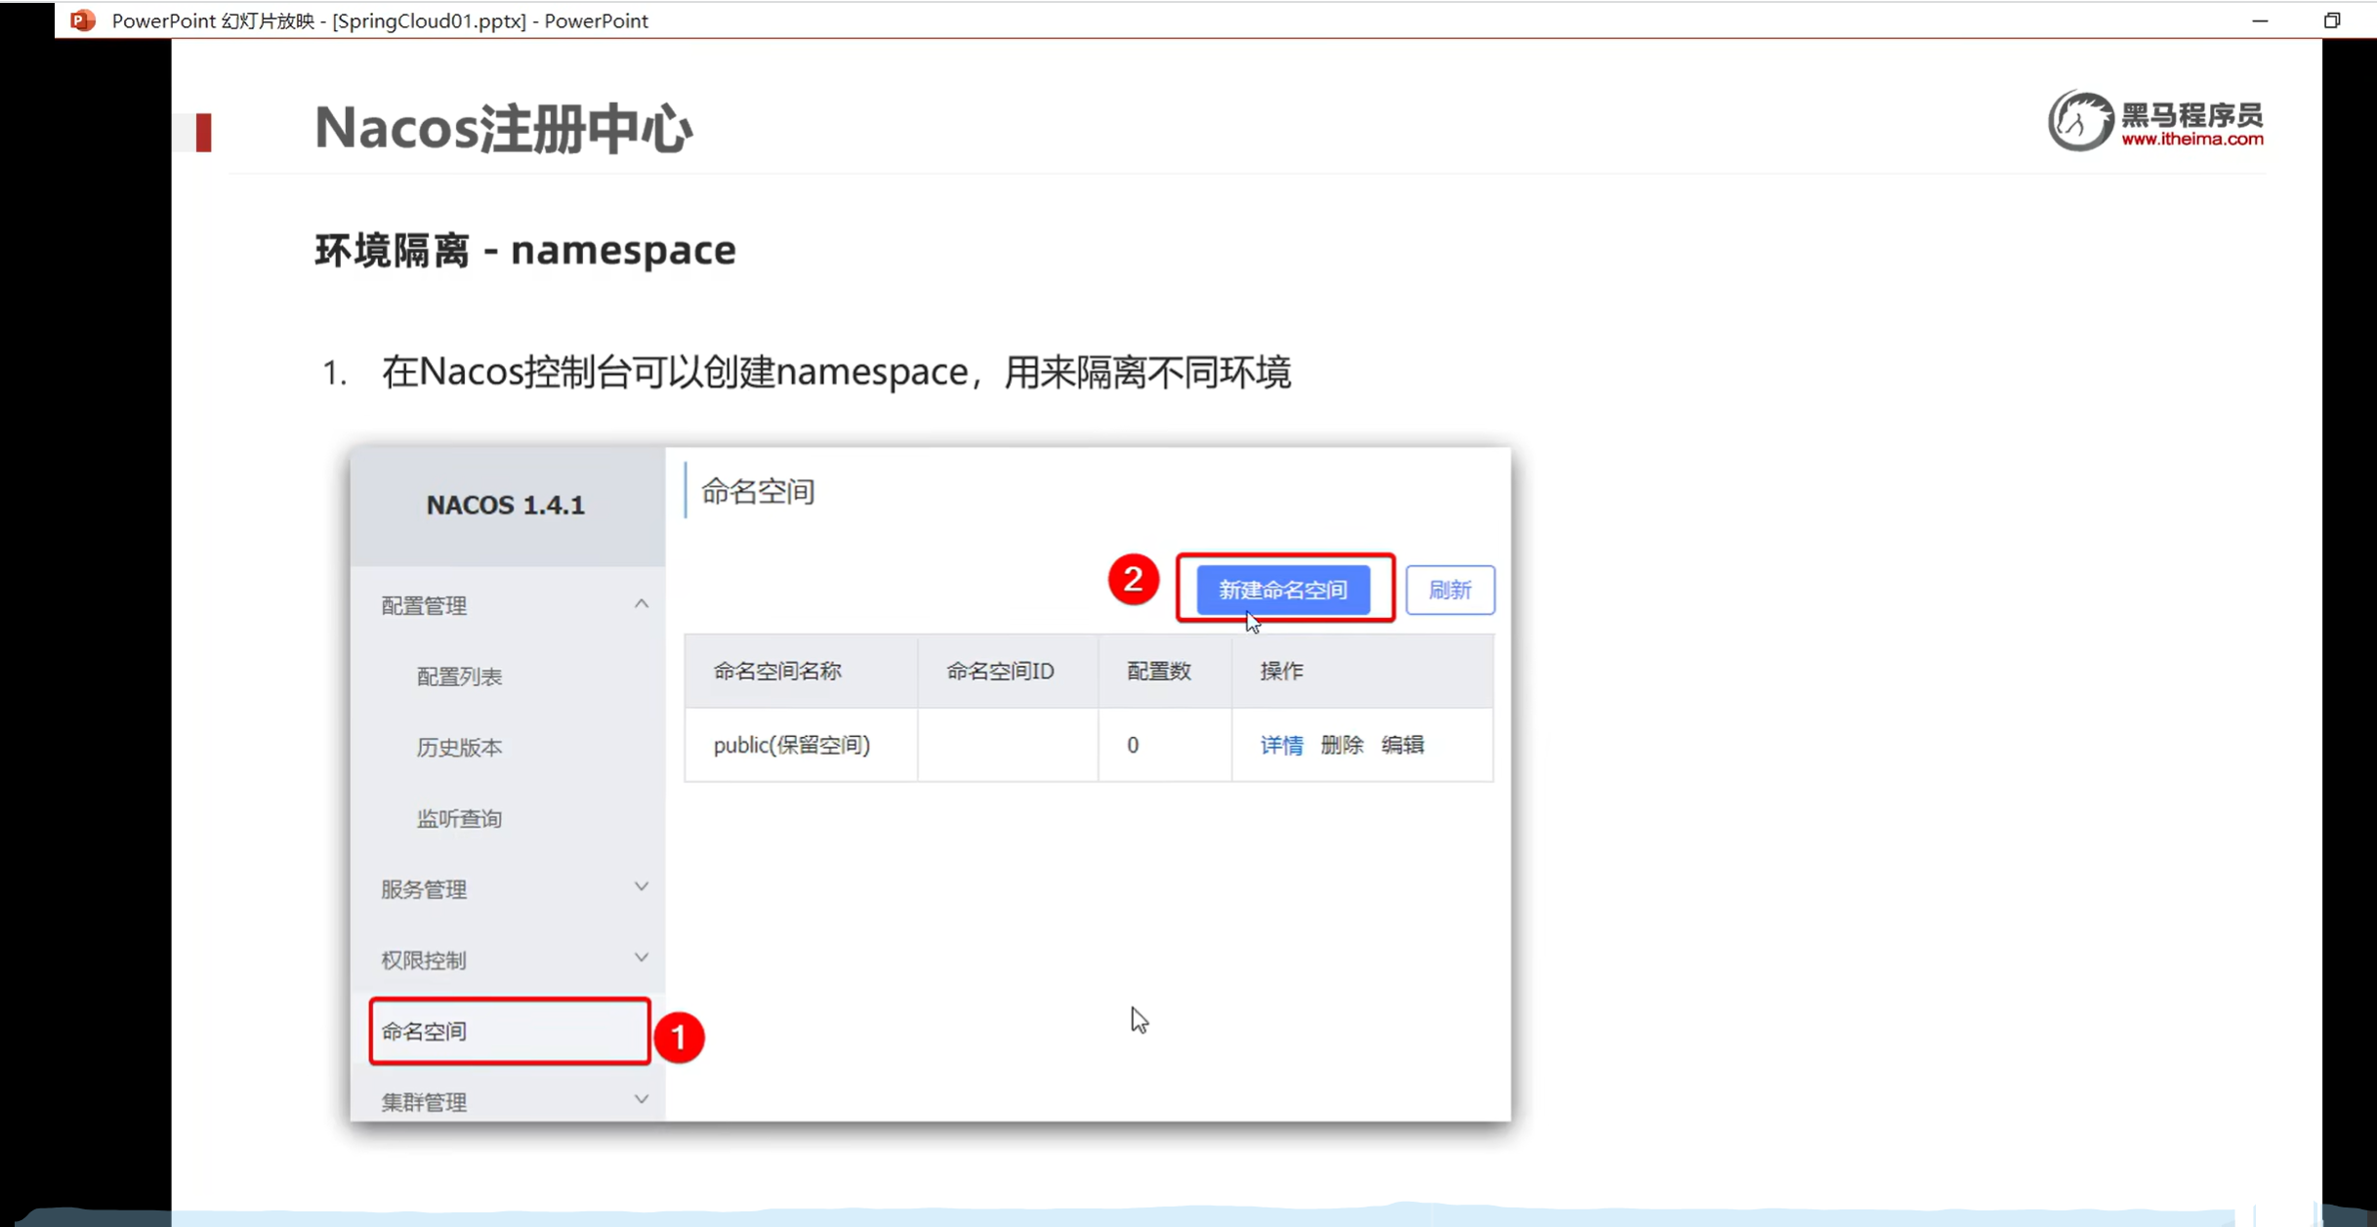The height and width of the screenshot is (1227, 2377).
Task: Click the PowerPoint app icon in title bar
Action: click(x=83, y=20)
